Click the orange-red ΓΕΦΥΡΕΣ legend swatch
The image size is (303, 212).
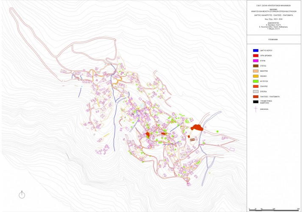pos(256,86)
